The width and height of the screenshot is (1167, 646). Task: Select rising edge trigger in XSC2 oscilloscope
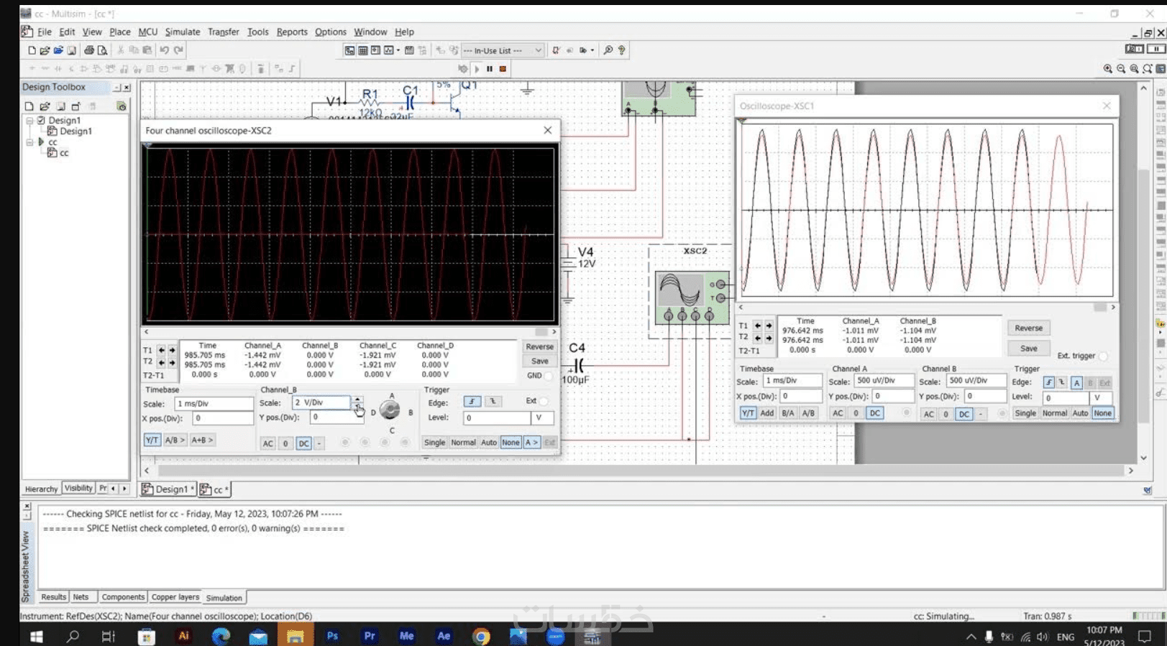coord(472,402)
